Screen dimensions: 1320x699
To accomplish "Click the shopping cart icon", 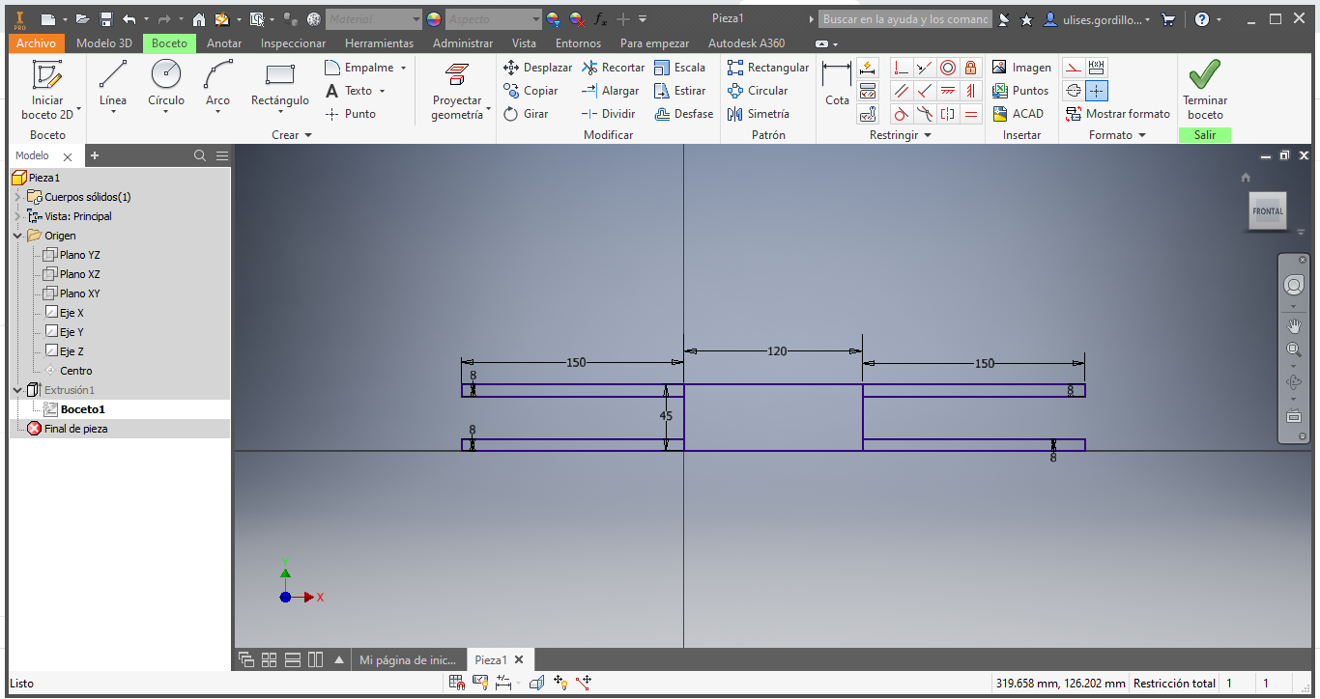I will (x=1168, y=19).
